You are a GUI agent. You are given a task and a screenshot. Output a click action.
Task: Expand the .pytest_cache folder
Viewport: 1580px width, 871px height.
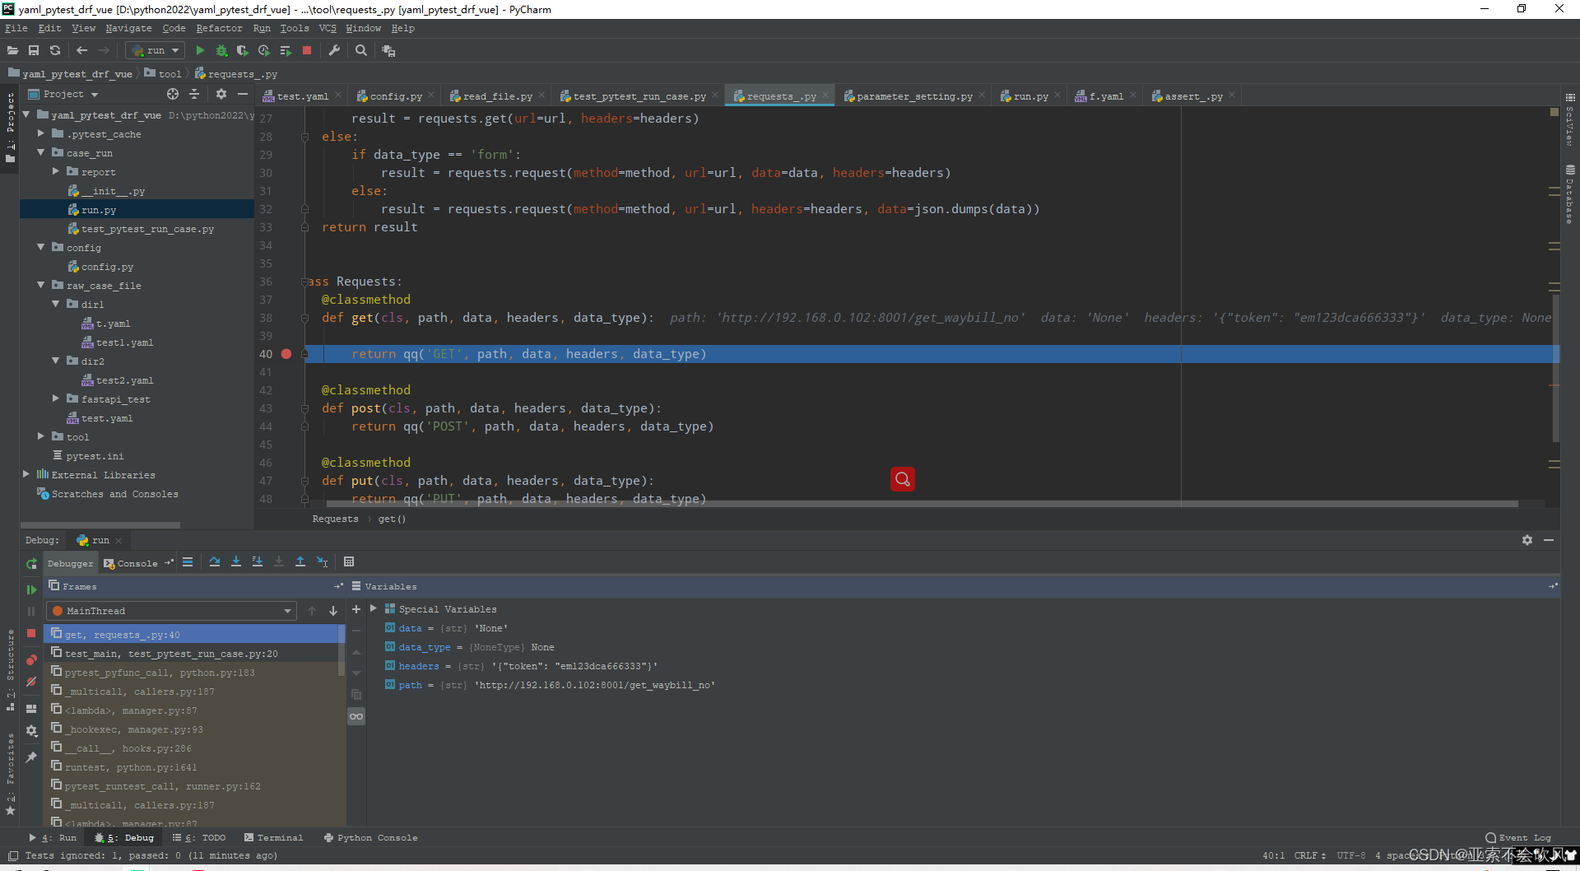pos(41,133)
